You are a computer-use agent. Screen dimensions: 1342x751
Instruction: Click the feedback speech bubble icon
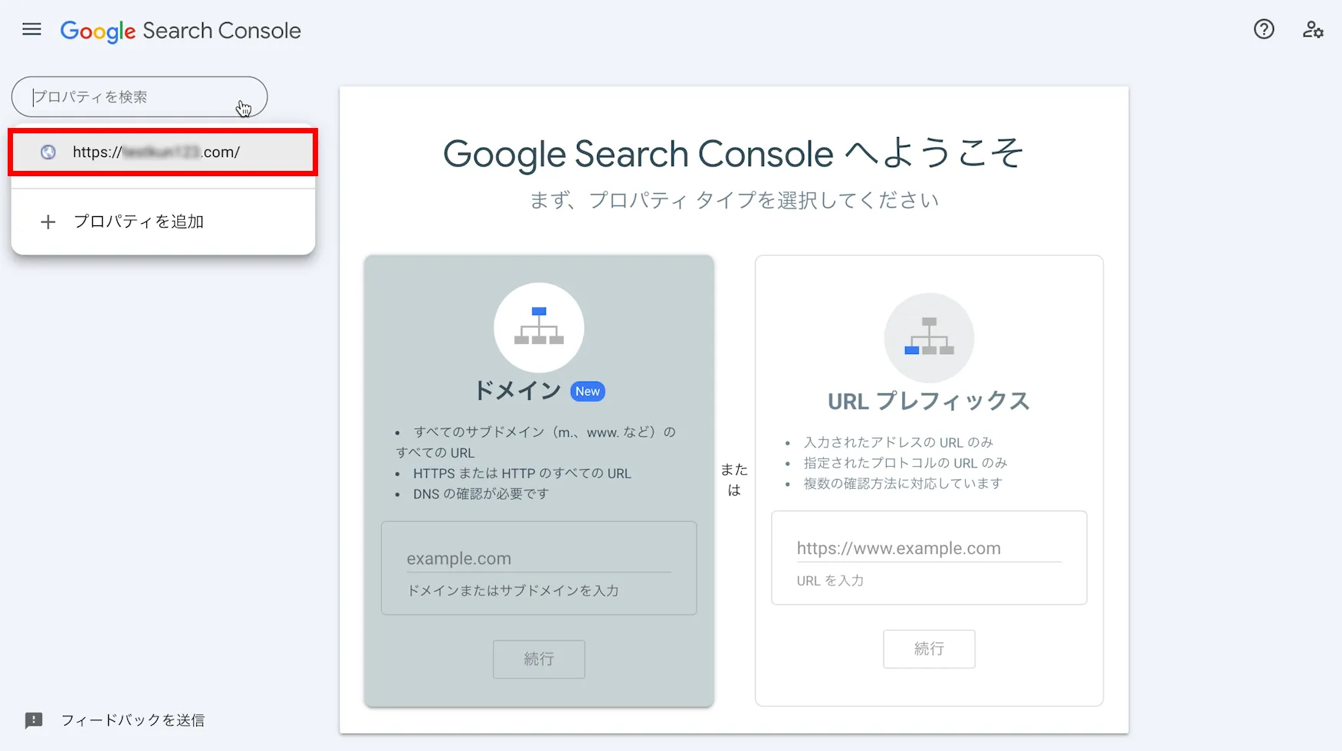click(34, 720)
